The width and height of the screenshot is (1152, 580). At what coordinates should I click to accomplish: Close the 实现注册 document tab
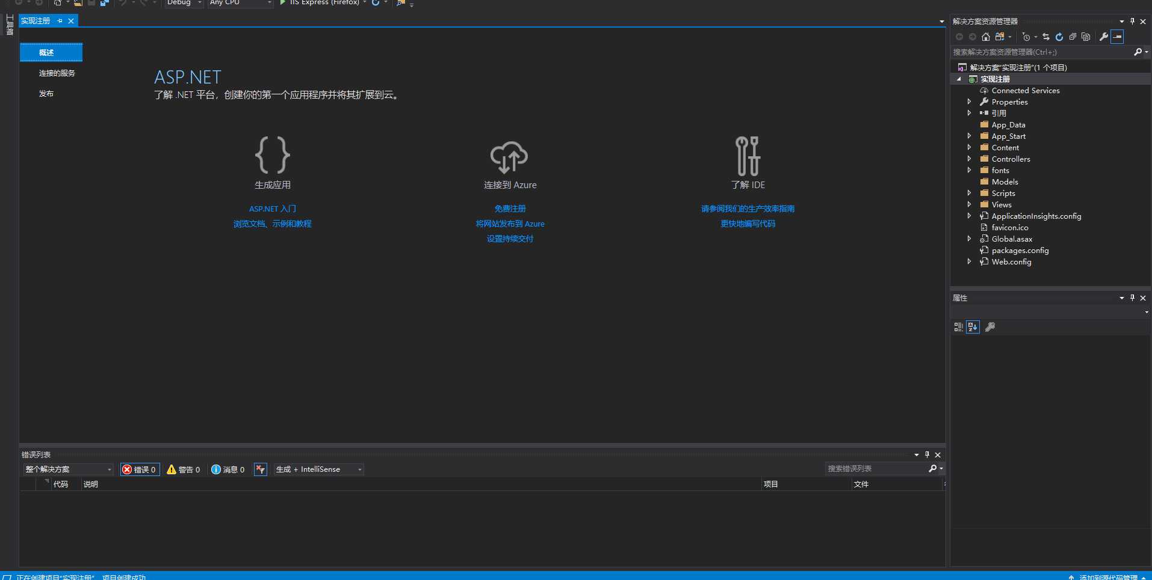(71, 21)
